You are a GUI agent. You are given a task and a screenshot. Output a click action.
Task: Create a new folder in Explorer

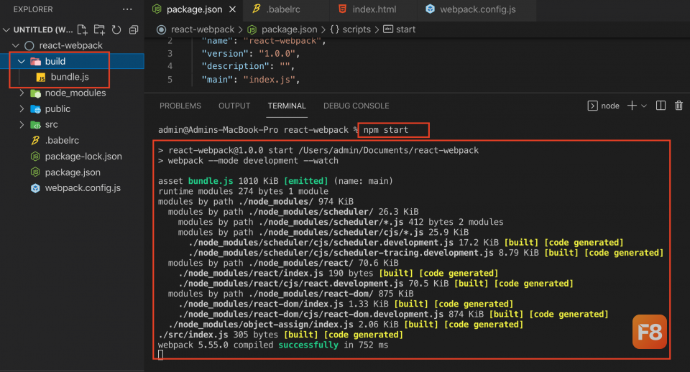click(99, 29)
